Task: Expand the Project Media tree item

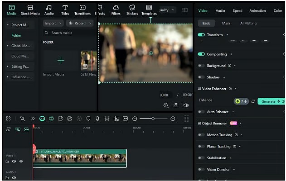Action: pos(8,25)
